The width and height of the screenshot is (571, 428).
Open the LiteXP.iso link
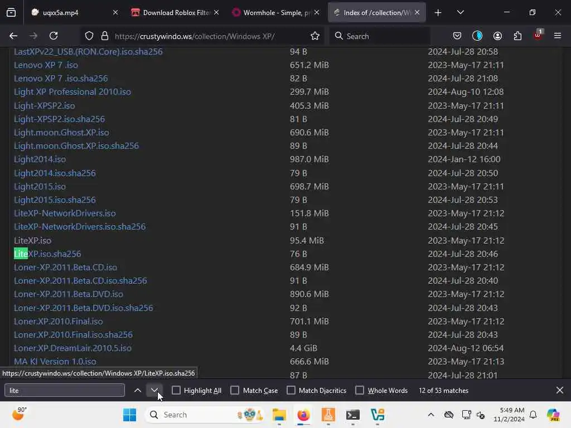[x=32, y=240]
